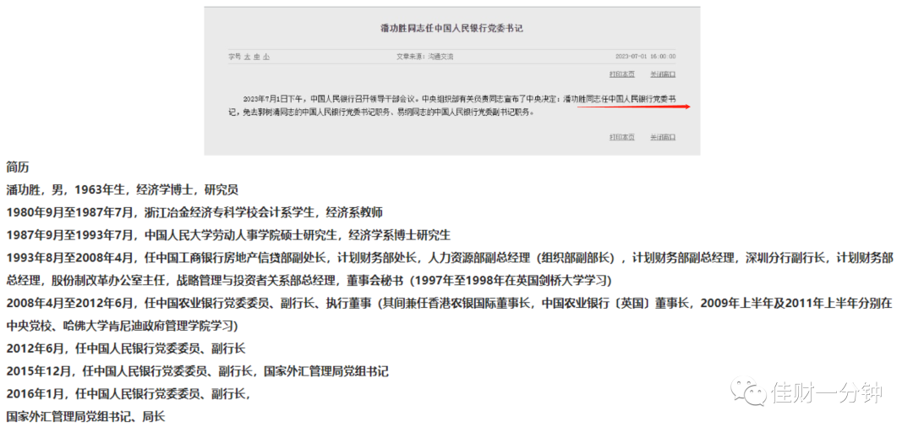
Task: Click the 1980年9月至1987年7月 résumé line
Action: point(194,213)
